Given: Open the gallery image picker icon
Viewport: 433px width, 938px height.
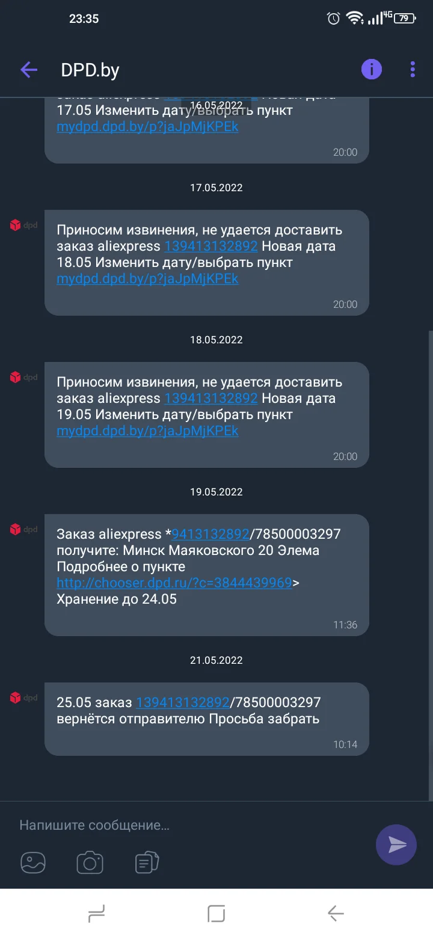Looking at the screenshot, I should [x=33, y=863].
